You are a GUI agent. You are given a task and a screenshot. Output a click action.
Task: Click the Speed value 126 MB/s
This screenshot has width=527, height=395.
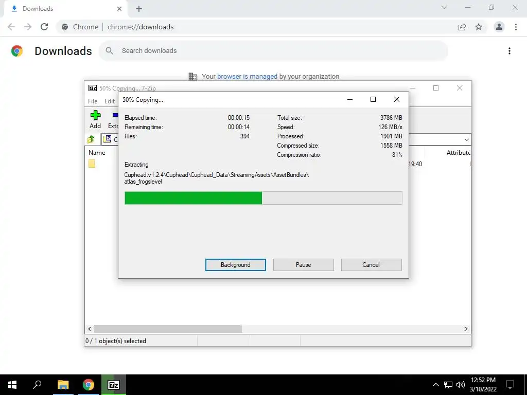tap(390, 127)
